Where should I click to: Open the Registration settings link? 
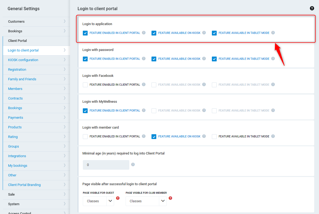pyautogui.click(x=36, y=70)
